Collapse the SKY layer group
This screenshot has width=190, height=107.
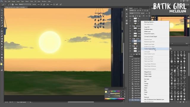click(133, 46)
